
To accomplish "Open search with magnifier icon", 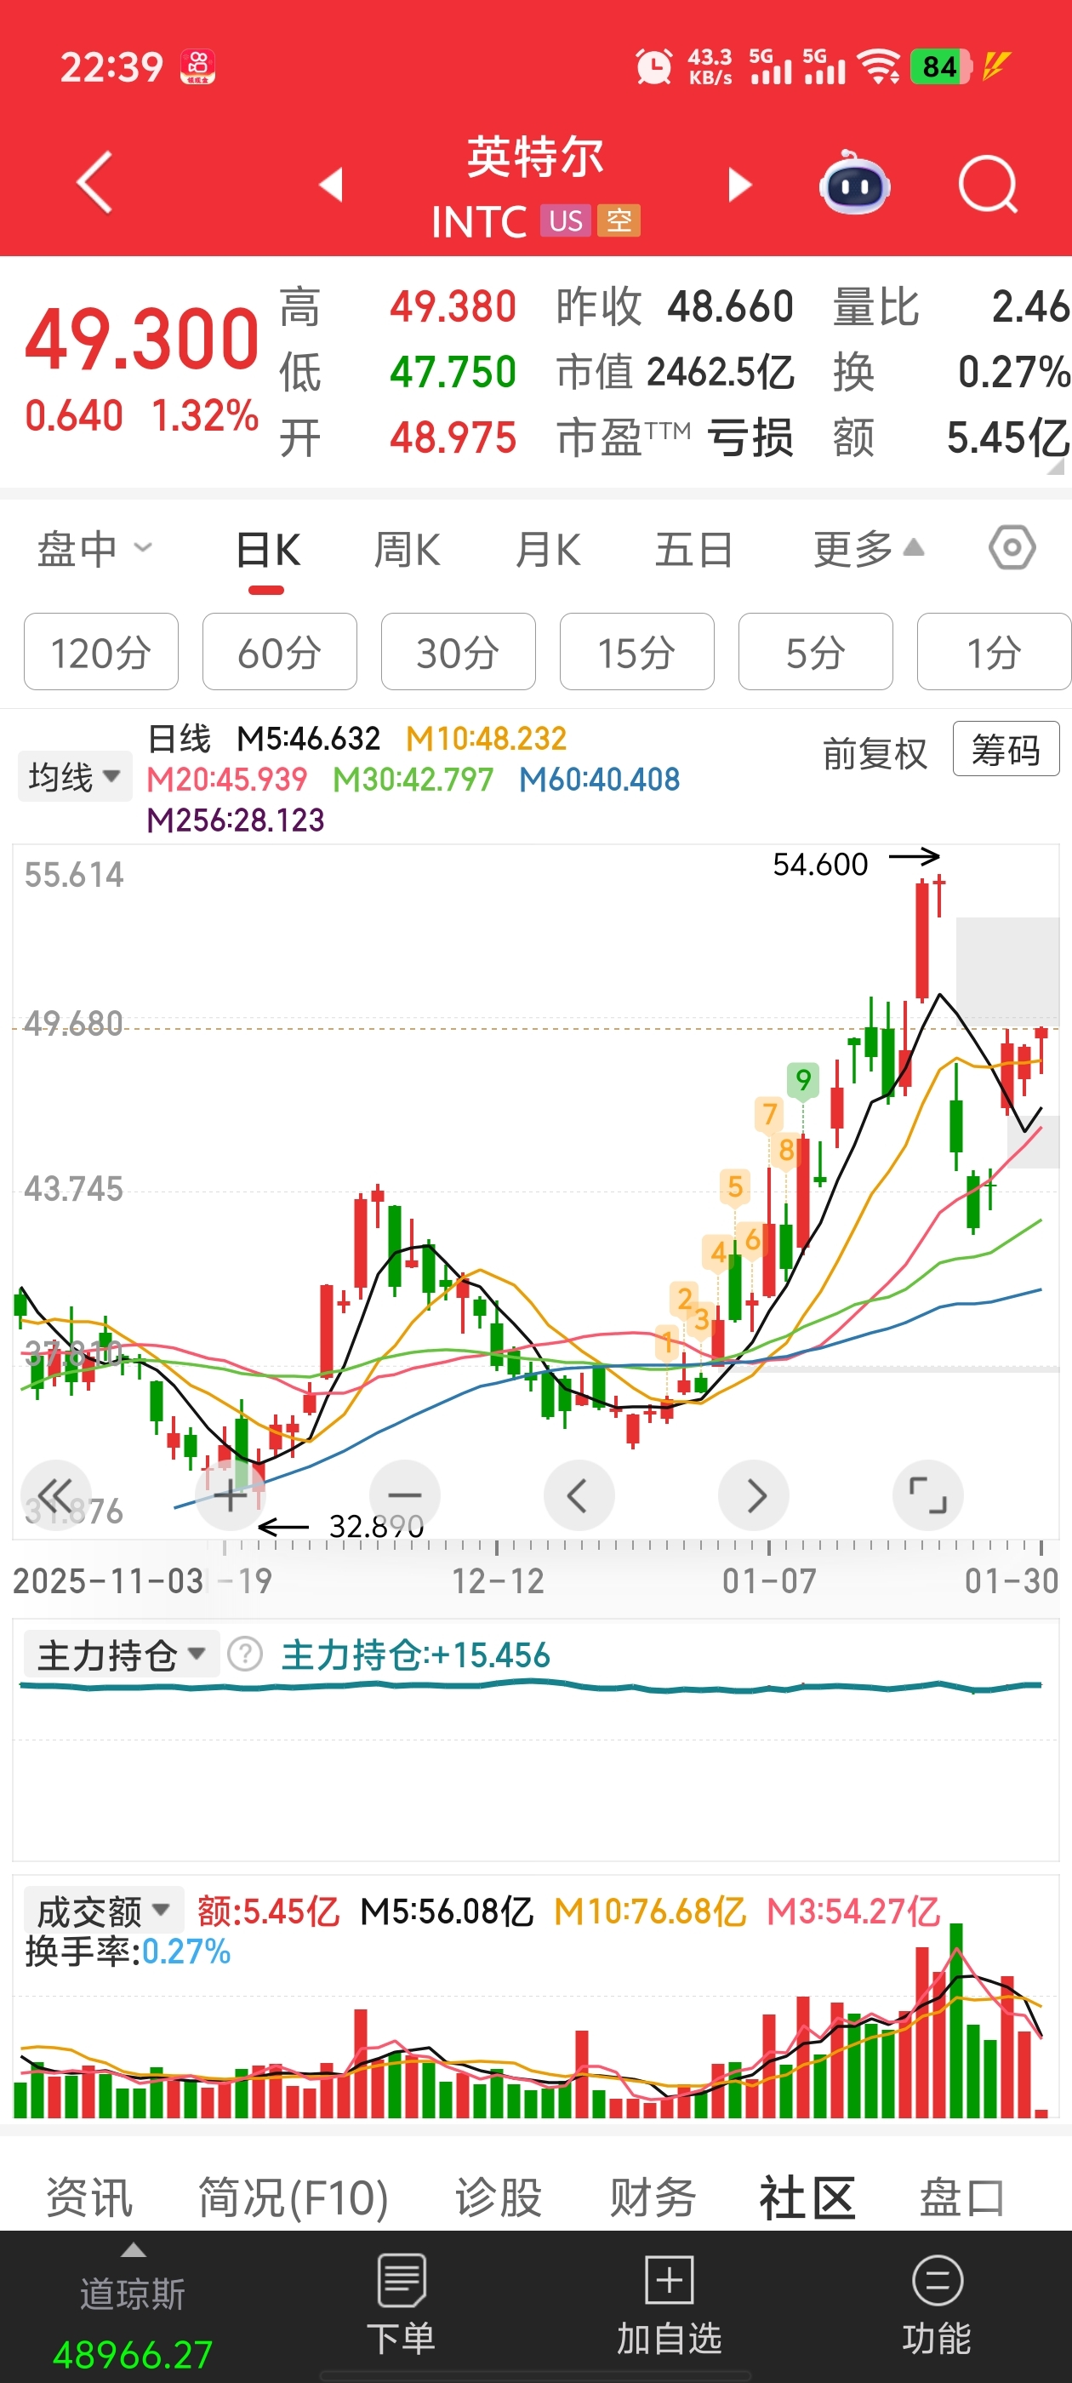I will pos(989,184).
